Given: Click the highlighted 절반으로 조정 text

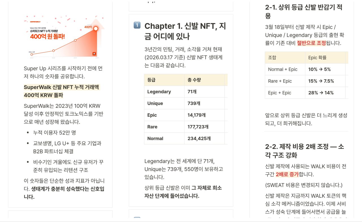Looking at the screenshot, I should tap(311, 43).
